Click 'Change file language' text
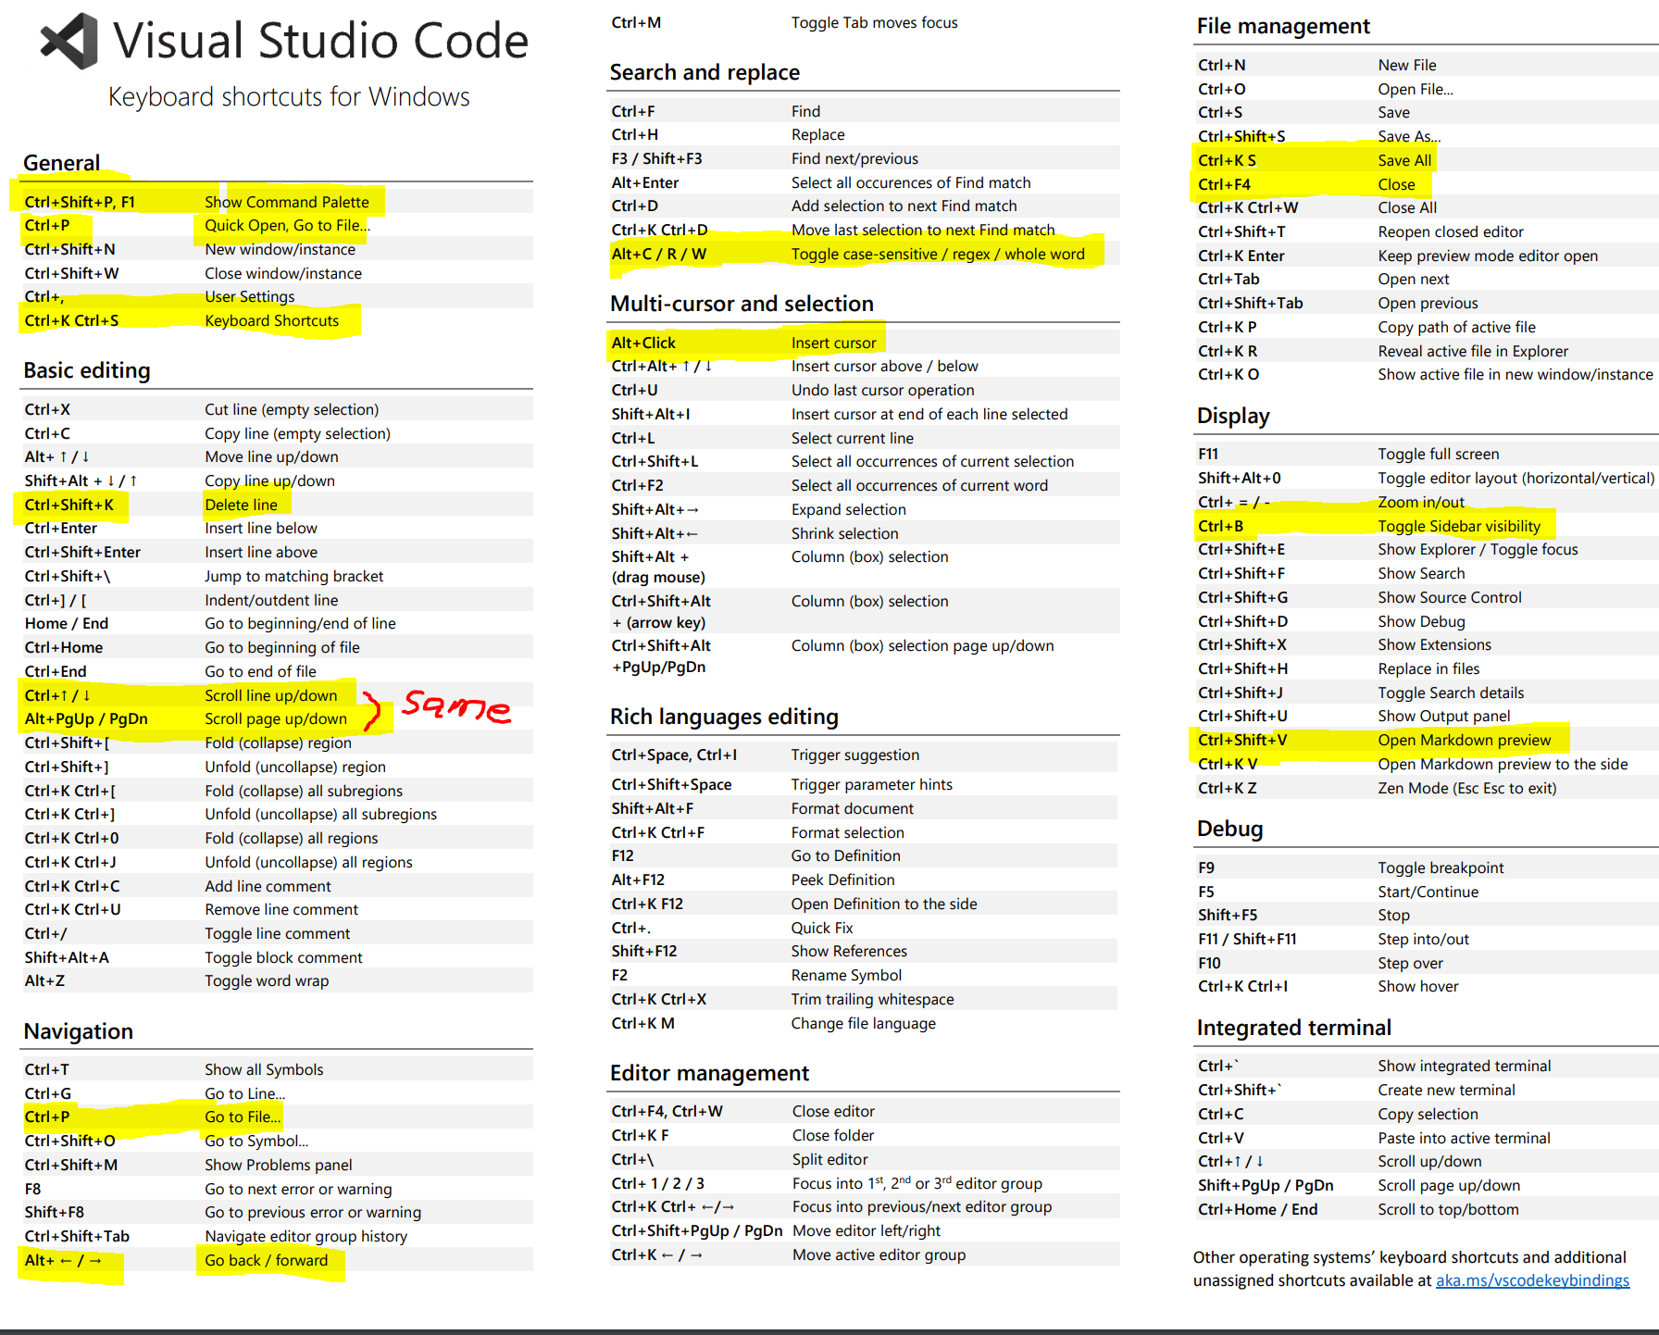Viewport: 1659px width, 1335px height. (x=864, y=1023)
